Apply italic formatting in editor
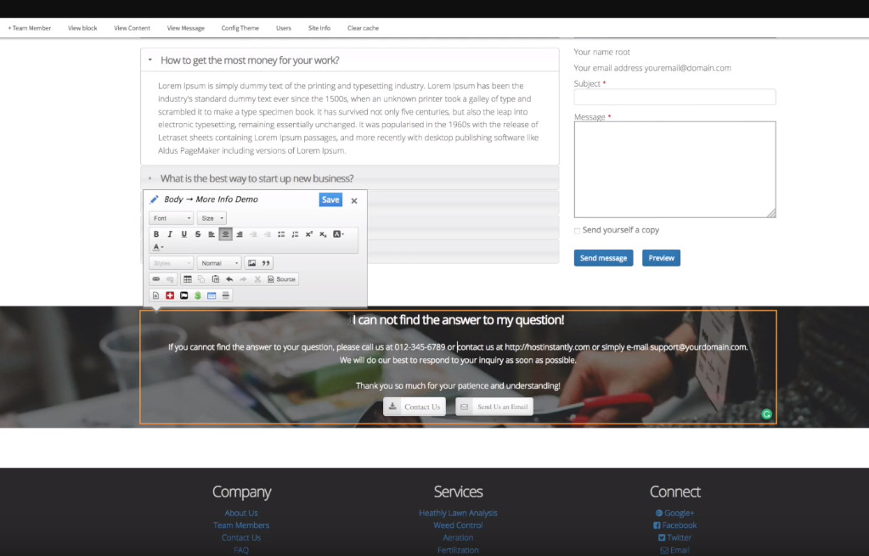Viewport: 869px width, 556px height. click(170, 234)
